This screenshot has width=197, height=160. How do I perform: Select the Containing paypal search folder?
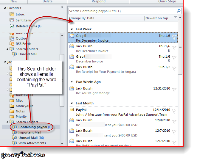[32, 127]
